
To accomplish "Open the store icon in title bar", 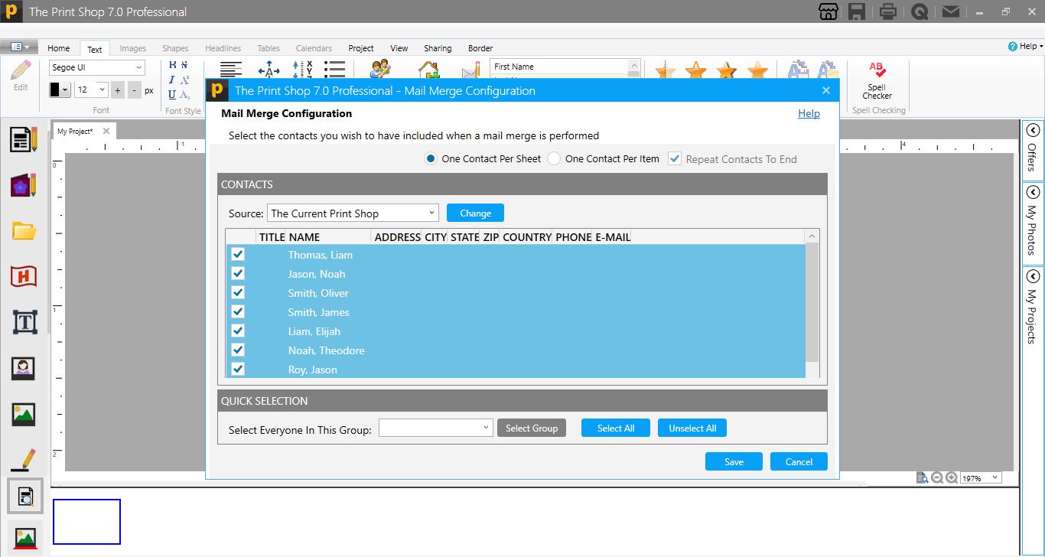I will point(828,11).
